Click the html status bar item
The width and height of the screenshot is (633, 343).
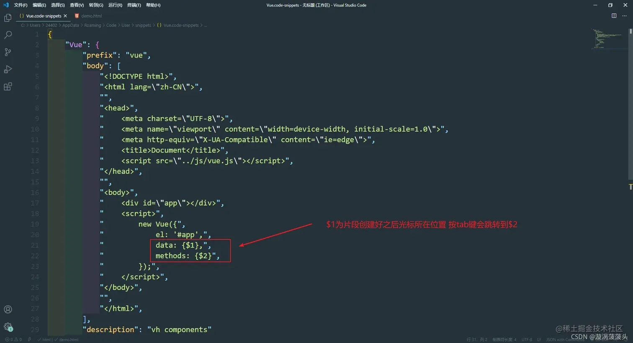(44, 340)
